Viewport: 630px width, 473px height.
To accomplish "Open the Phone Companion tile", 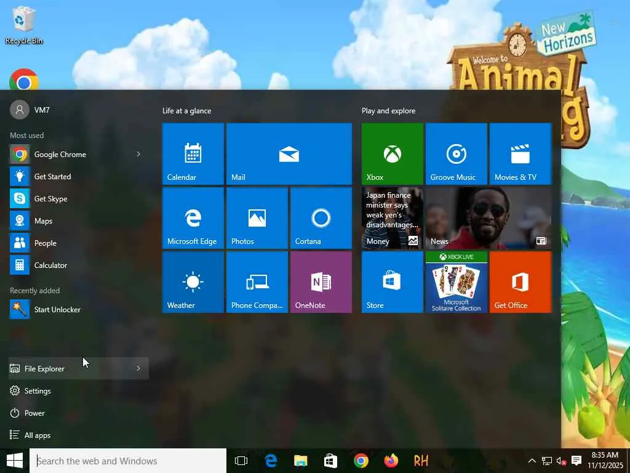I will (257, 282).
